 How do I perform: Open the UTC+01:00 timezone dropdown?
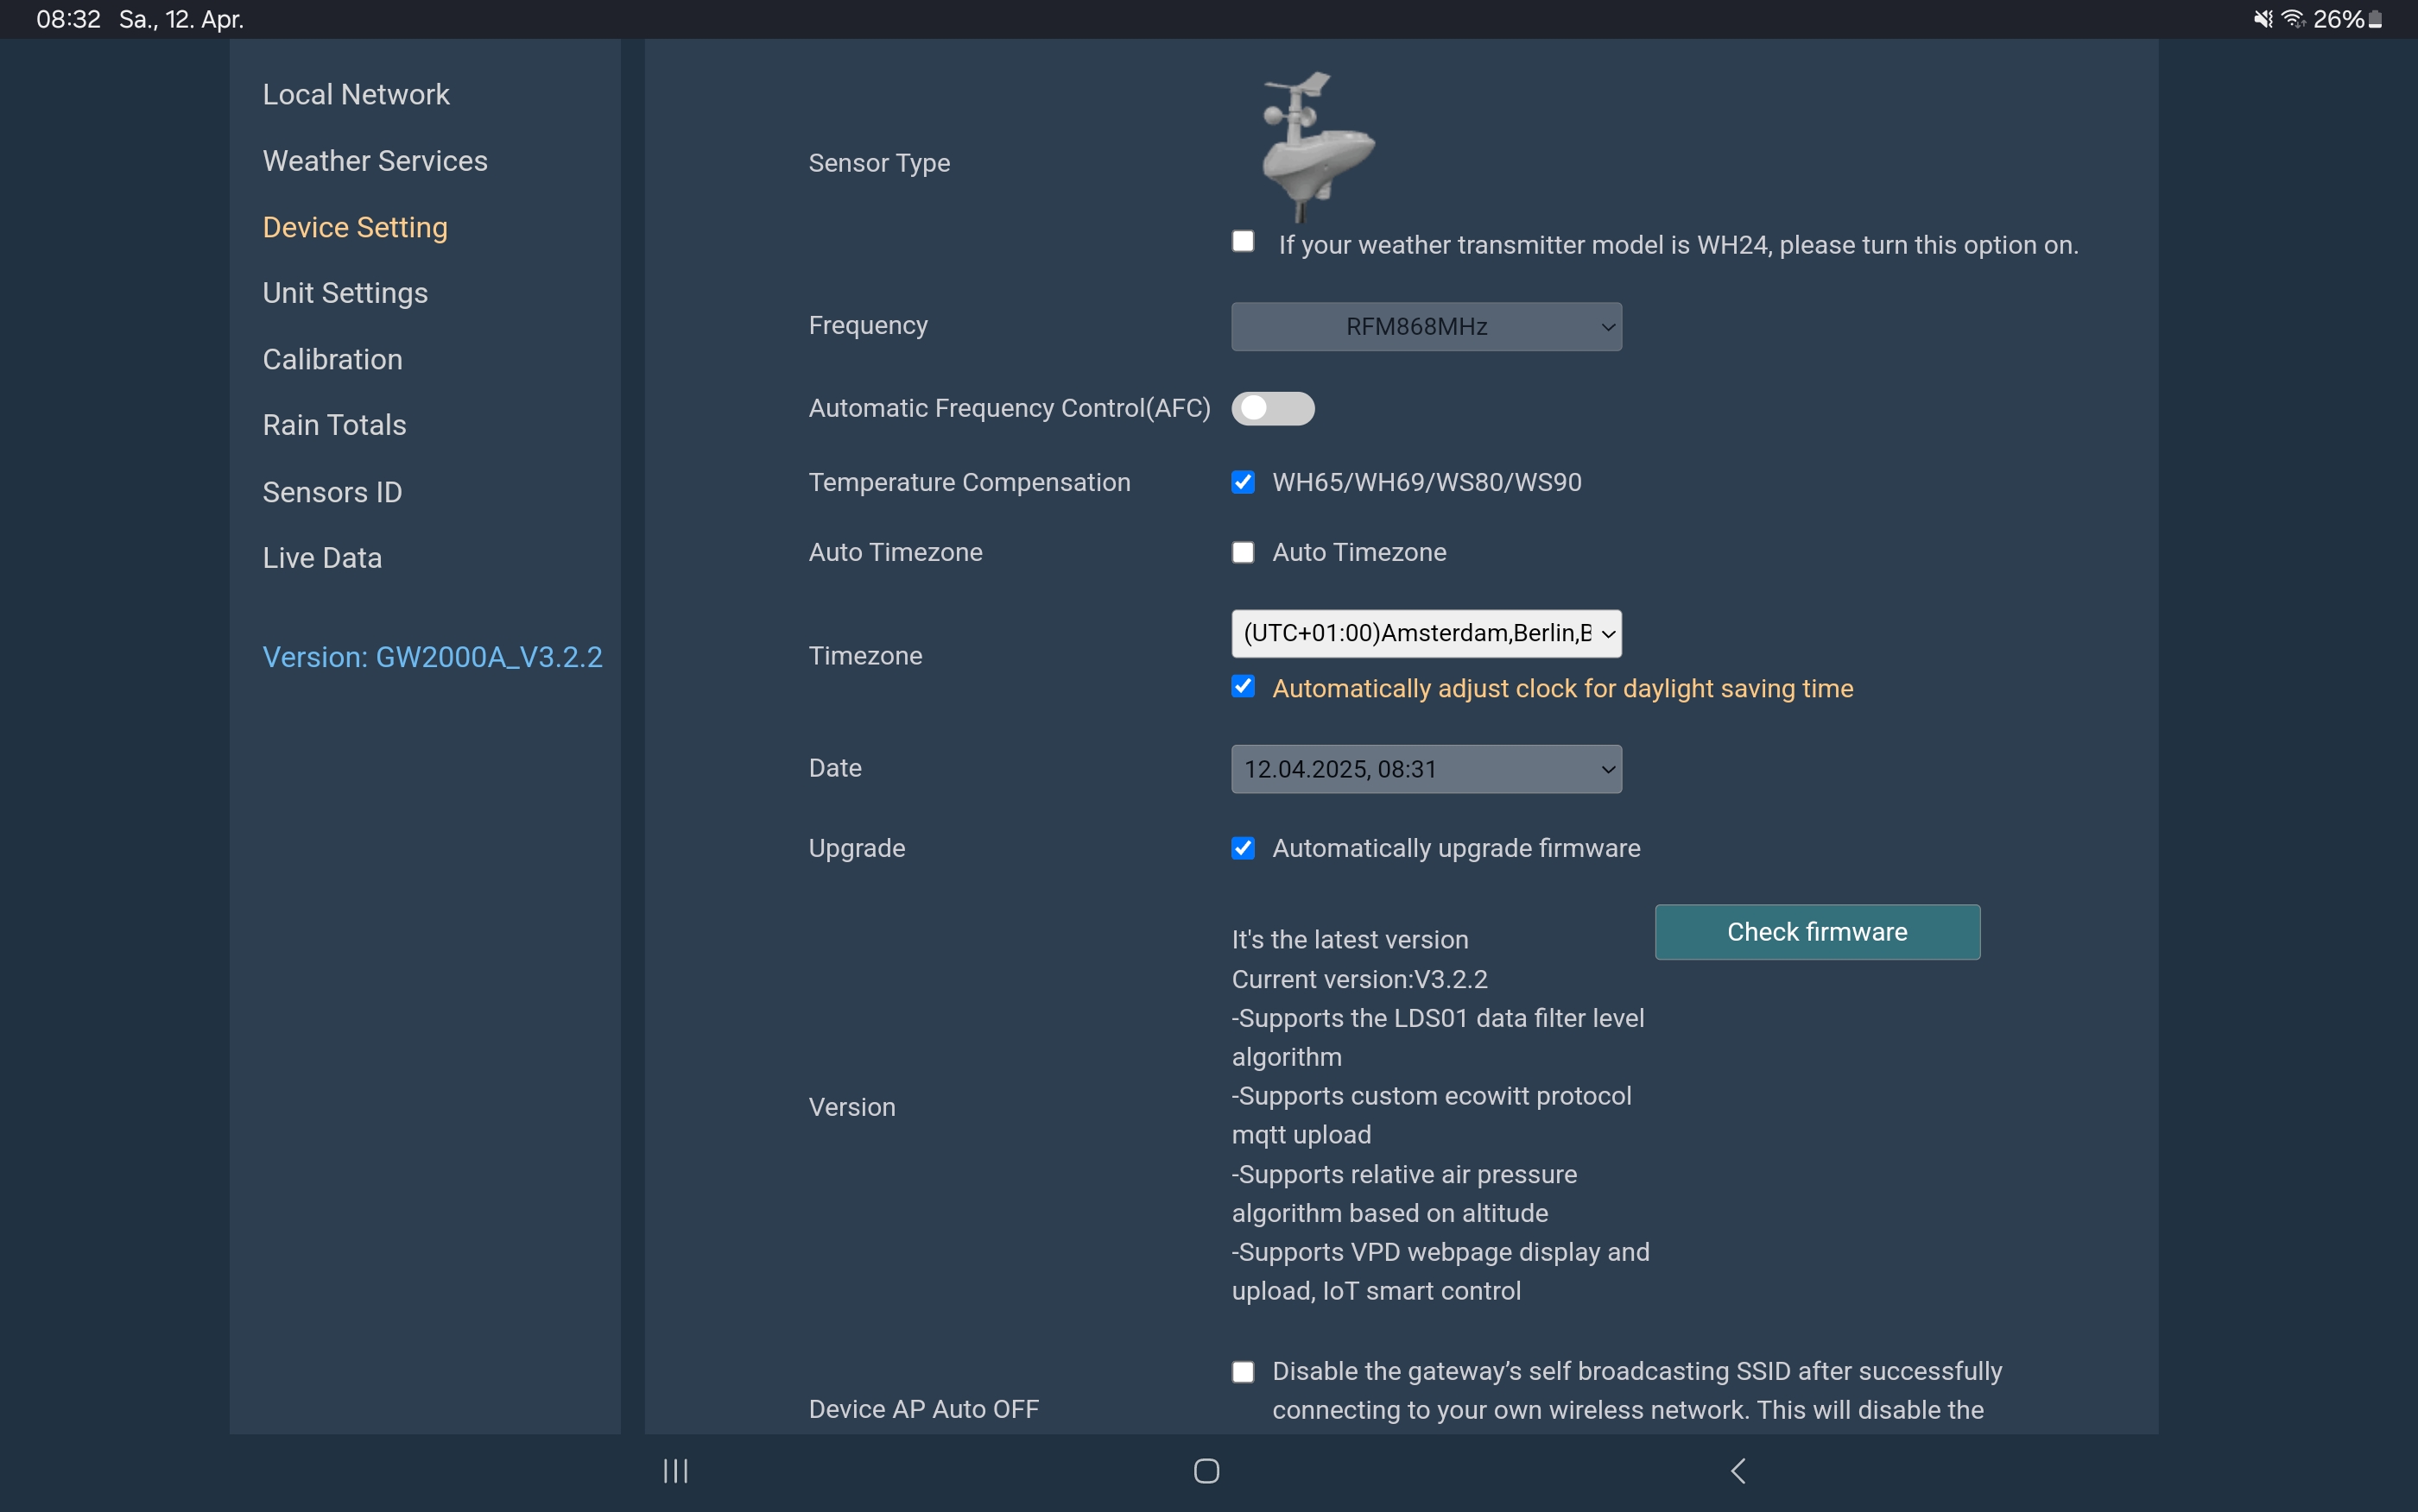coord(1426,634)
